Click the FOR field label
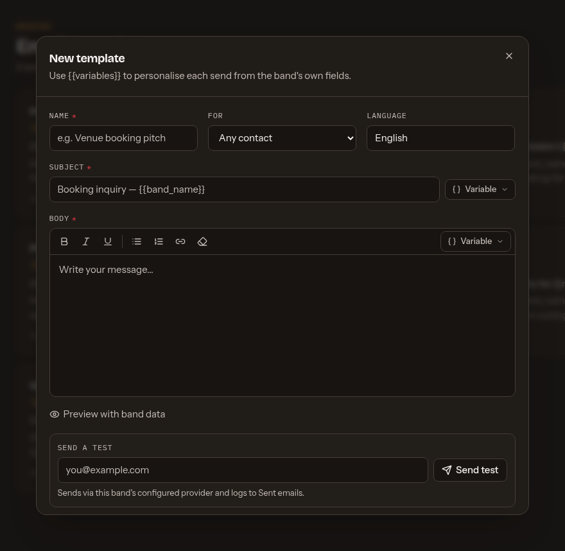The height and width of the screenshot is (551, 565). [x=216, y=116]
